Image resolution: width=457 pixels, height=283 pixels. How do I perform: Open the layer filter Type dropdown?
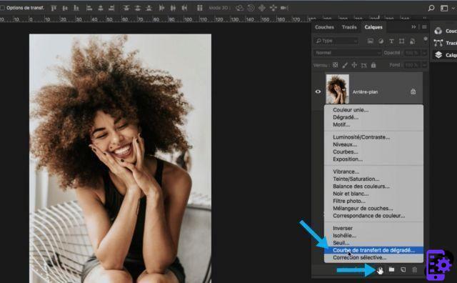coord(336,41)
